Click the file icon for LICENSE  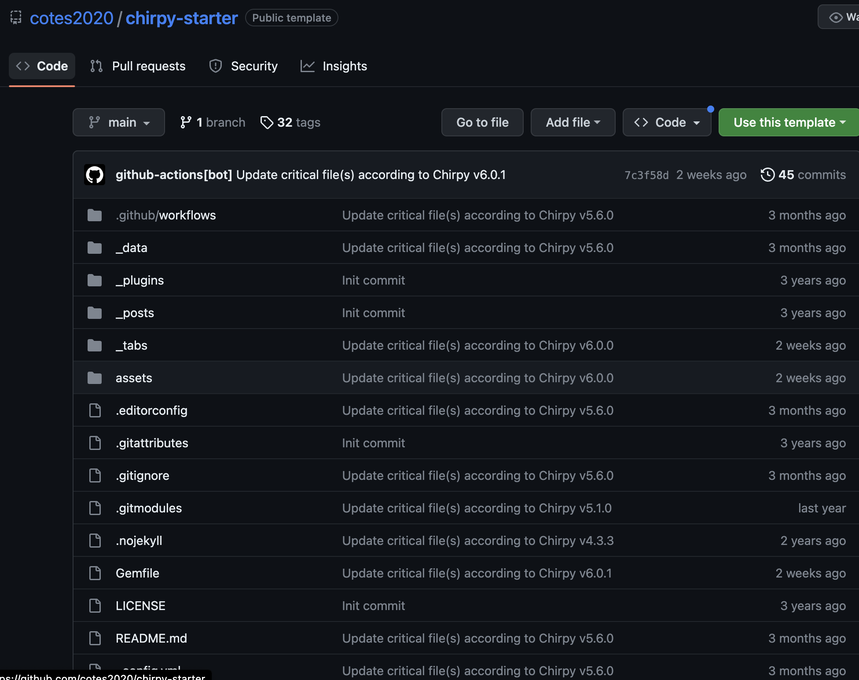point(95,606)
